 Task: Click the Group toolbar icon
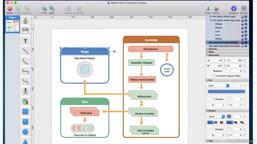pyautogui.click(x=18, y=9)
